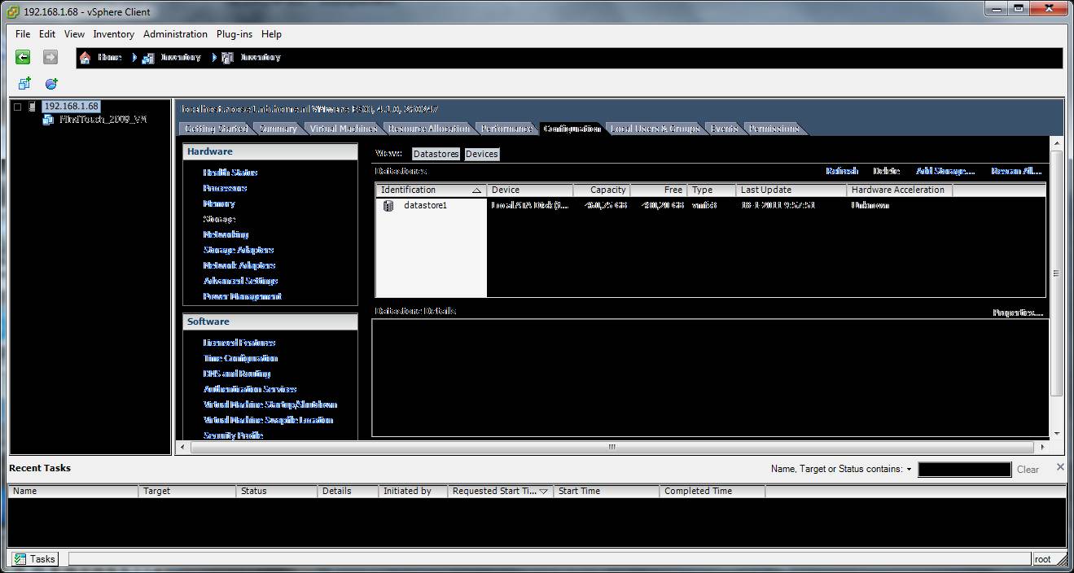Click the Recent Tasks filter text field
The height and width of the screenshot is (573, 1074).
pos(964,470)
